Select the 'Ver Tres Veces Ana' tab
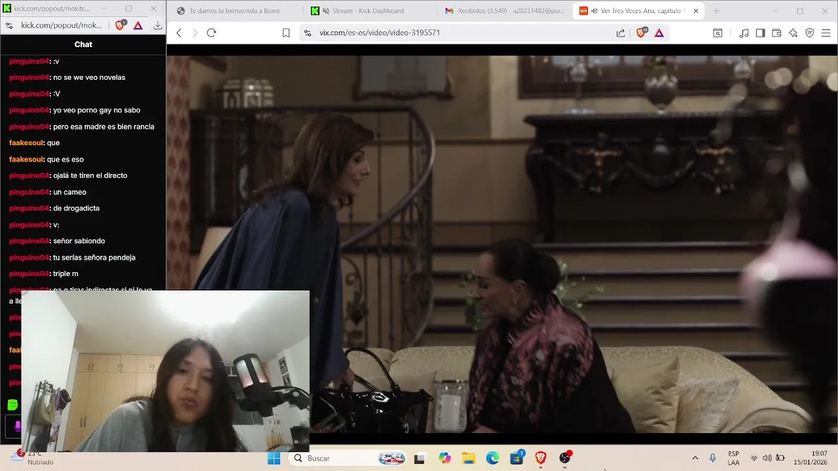The image size is (838, 471). (x=632, y=10)
